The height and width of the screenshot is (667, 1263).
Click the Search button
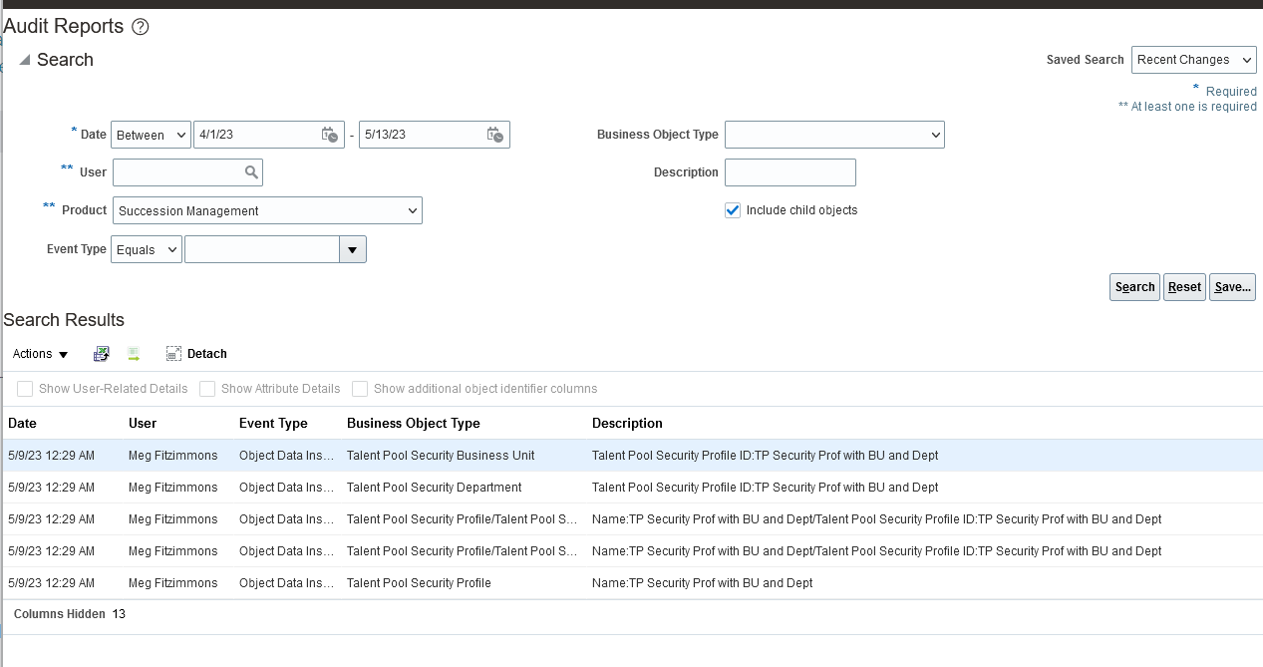click(1134, 287)
